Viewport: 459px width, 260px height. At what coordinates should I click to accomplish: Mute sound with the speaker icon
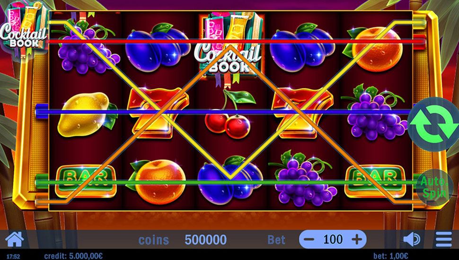tap(412, 240)
